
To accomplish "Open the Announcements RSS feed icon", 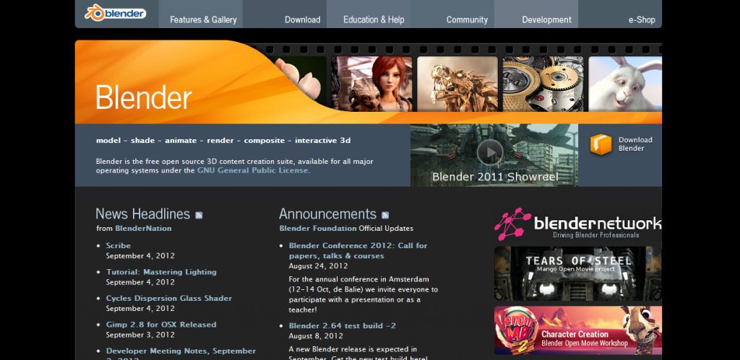I will click(x=385, y=215).
